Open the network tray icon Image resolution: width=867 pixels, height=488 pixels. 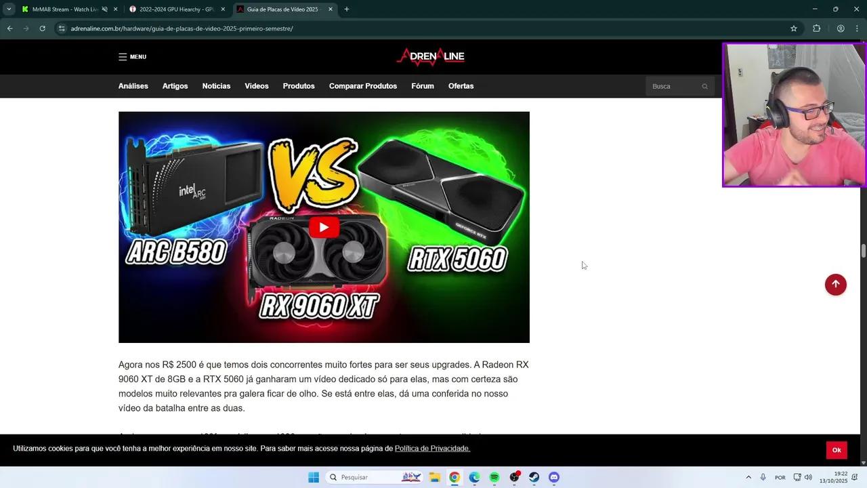[x=797, y=477]
